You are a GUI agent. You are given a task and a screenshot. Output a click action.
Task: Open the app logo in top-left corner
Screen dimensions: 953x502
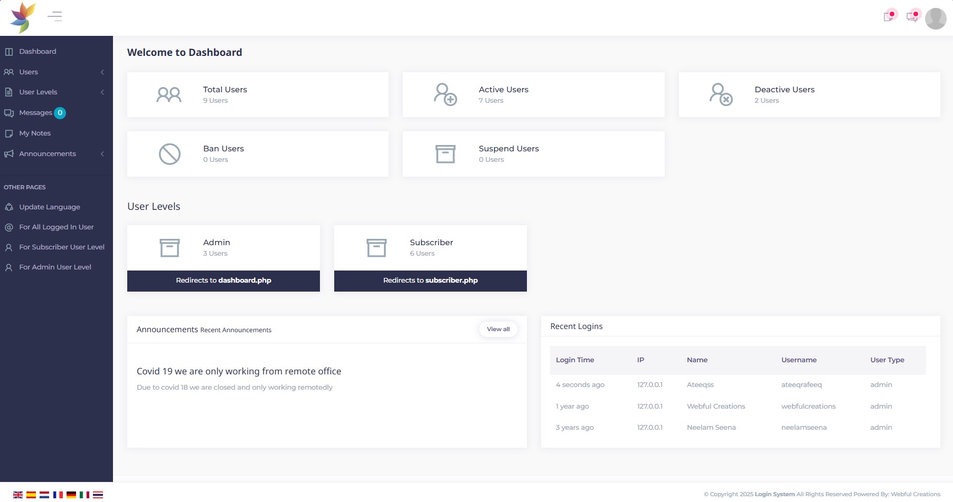pos(22,17)
